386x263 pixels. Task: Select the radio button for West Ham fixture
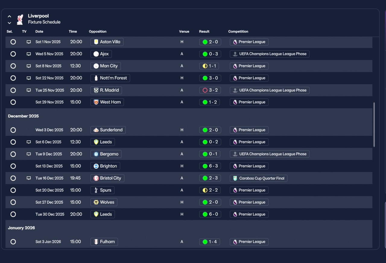click(x=13, y=102)
